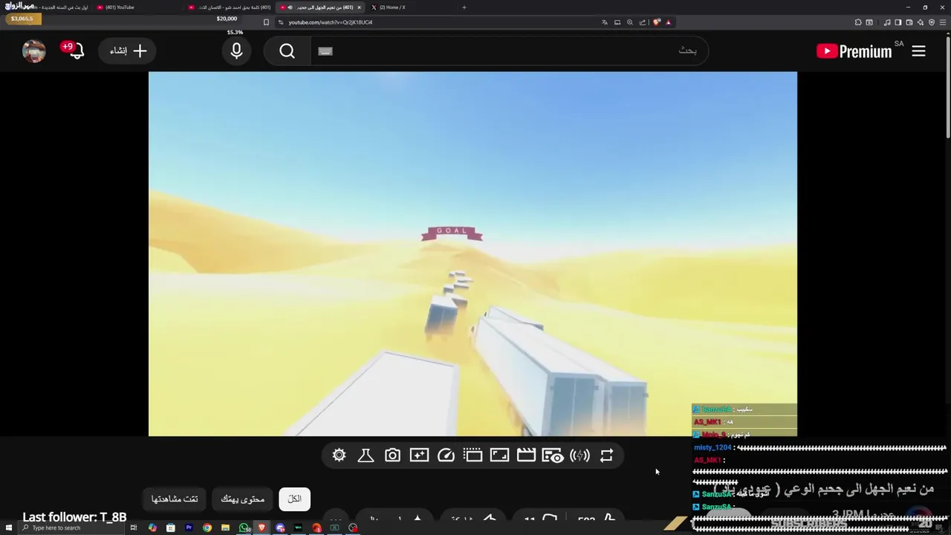Click the dotted-frame cinema mode icon
Viewport: 951px width, 535px height.
(473, 455)
